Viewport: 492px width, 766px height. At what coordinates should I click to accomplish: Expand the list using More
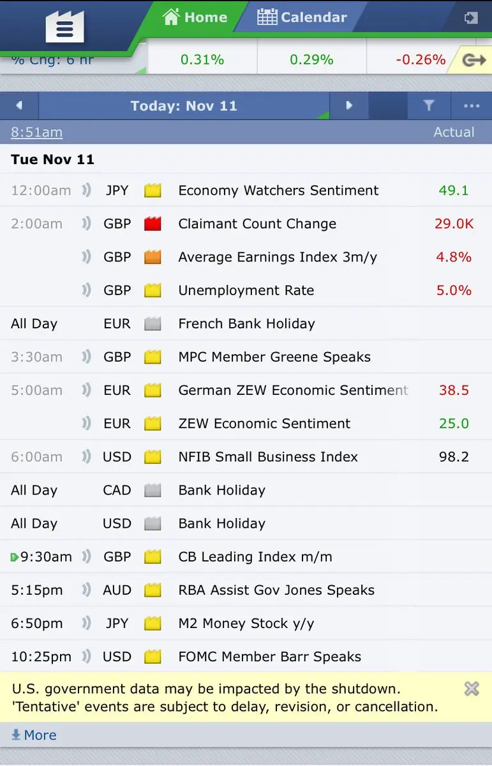(x=34, y=735)
